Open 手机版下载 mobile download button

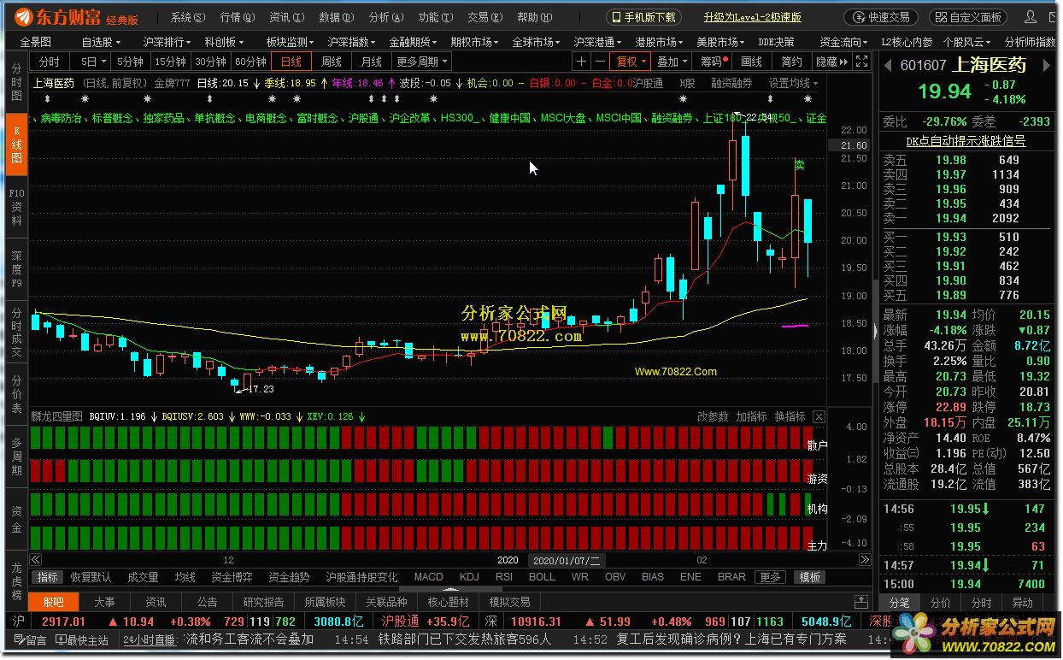point(644,17)
